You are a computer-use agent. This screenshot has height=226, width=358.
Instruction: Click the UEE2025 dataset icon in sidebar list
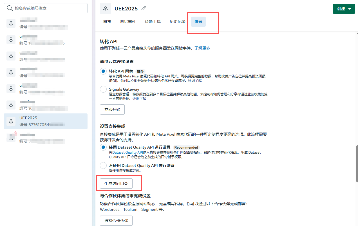click(x=11, y=121)
